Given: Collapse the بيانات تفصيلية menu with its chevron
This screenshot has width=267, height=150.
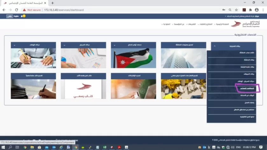Looking at the screenshot, I should pyautogui.click(x=215, y=46).
